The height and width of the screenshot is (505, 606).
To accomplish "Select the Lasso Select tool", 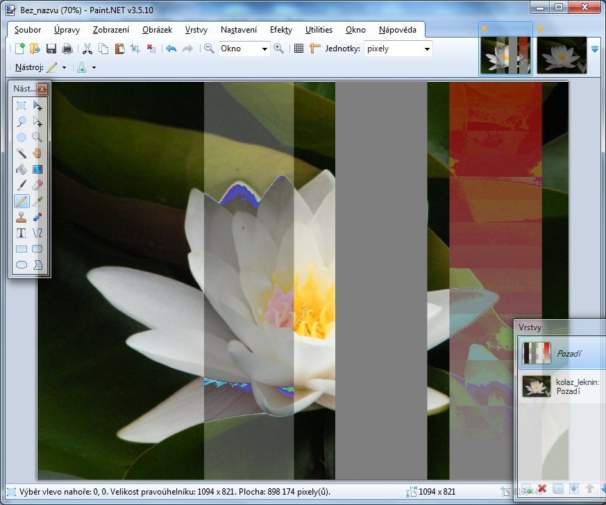I will (22, 121).
